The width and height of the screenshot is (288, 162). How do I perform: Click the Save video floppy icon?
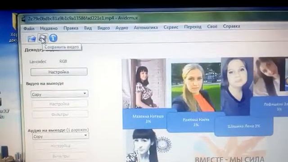point(43,38)
